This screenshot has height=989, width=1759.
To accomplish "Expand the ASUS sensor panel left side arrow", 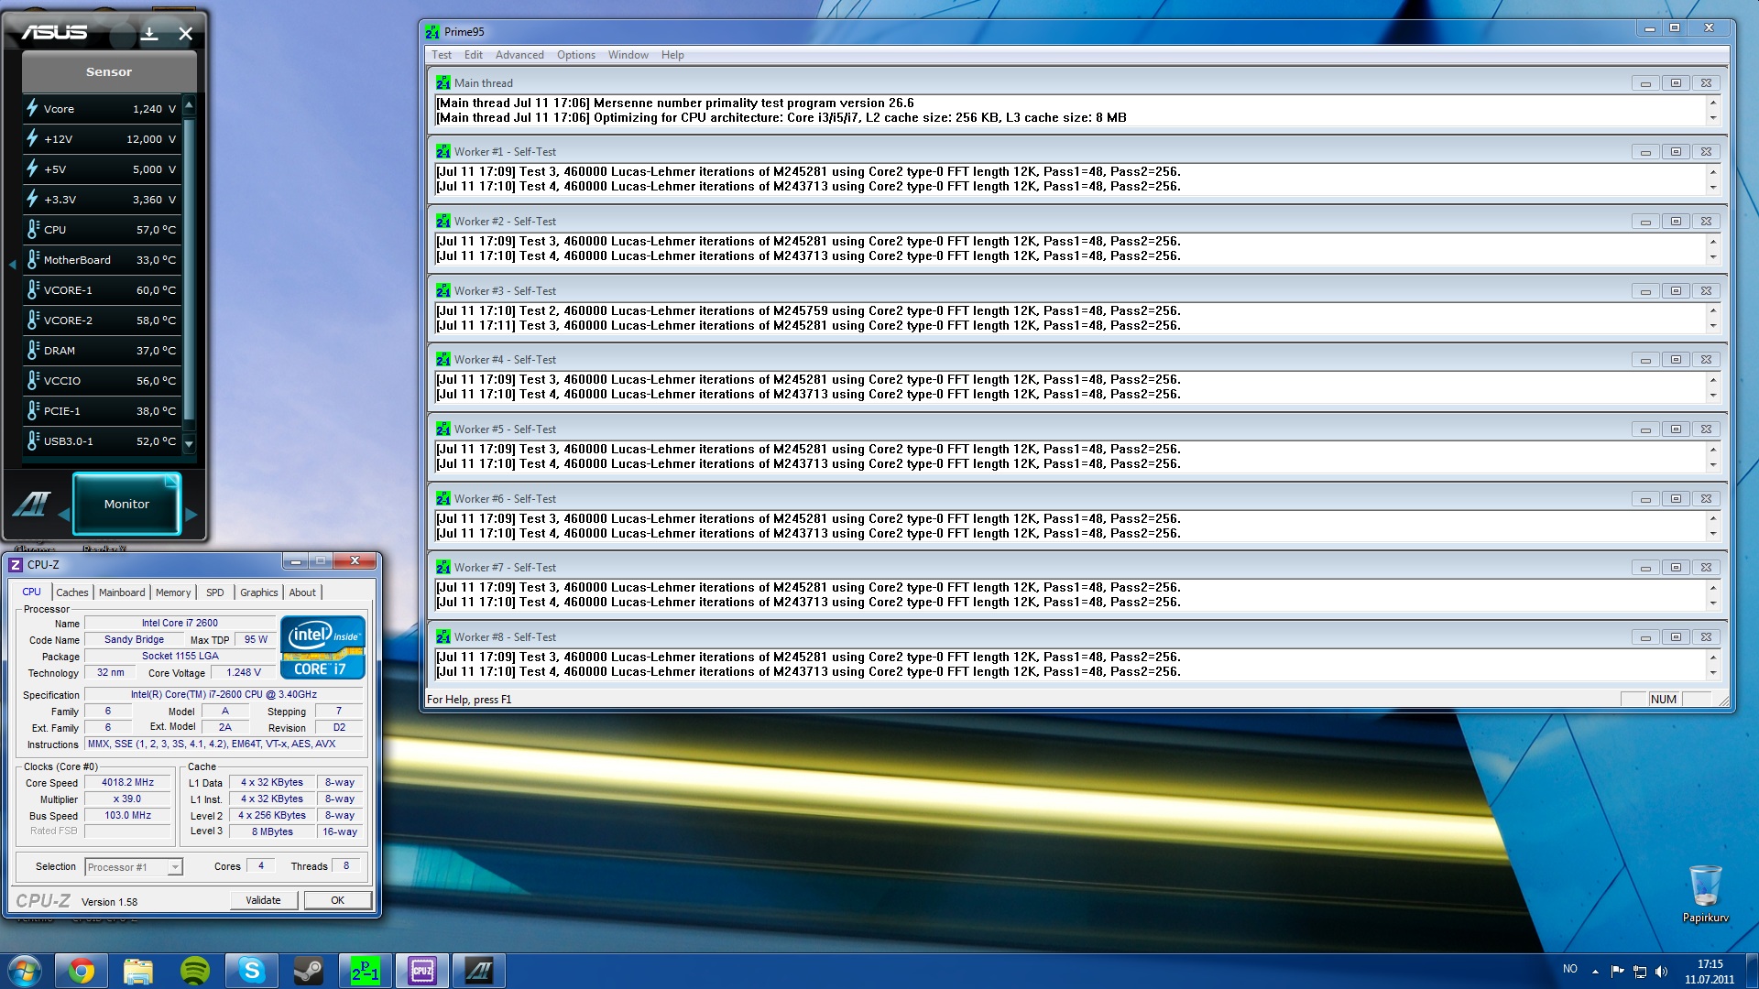I will (12, 265).
